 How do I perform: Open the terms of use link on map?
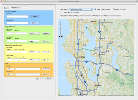pos(65,95)
